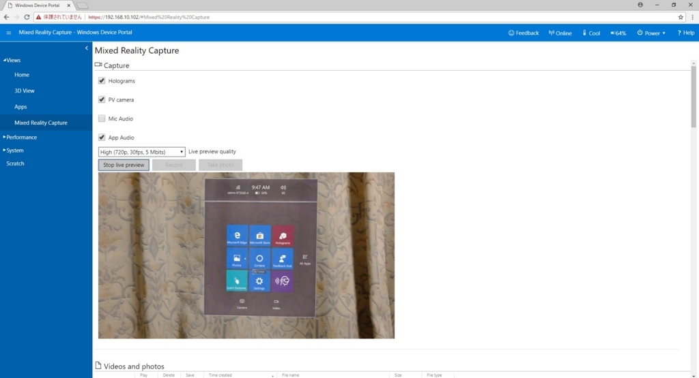
Task: Click the File type column header
Action: (434, 375)
